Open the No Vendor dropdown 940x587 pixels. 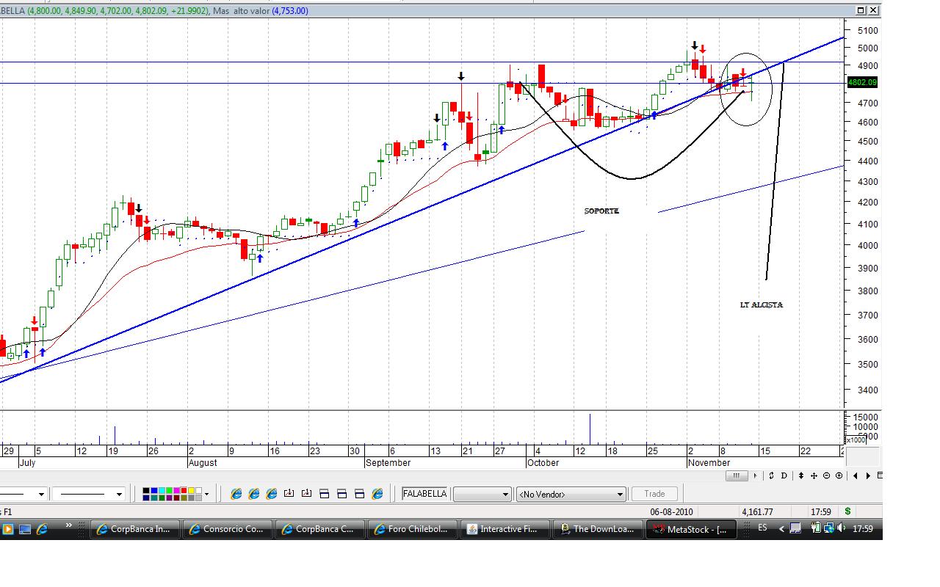coord(571,494)
